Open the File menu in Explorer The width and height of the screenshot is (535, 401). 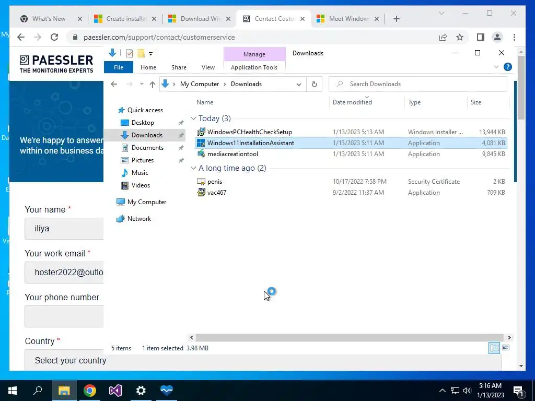(x=119, y=67)
